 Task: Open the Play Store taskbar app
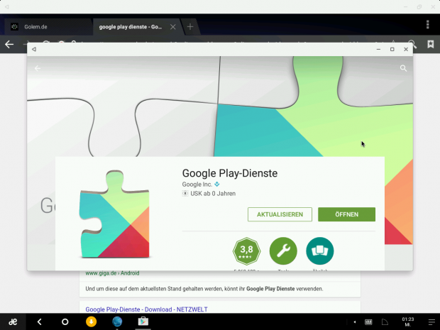[143, 321]
